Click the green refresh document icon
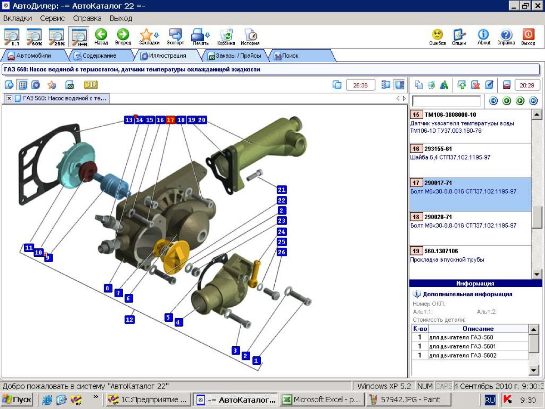 click(x=431, y=85)
